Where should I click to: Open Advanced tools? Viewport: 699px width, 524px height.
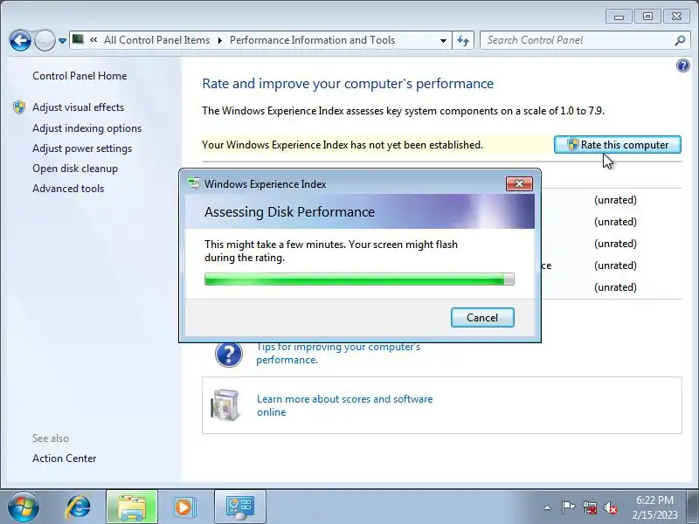pos(68,189)
